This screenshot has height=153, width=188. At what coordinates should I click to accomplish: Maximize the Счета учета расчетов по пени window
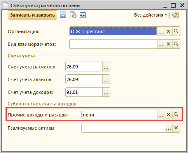click(x=173, y=6)
